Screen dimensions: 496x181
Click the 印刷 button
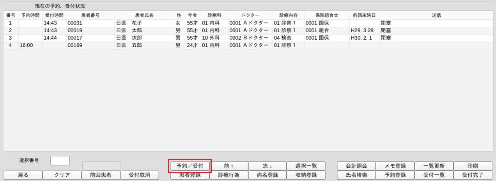(473, 165)
